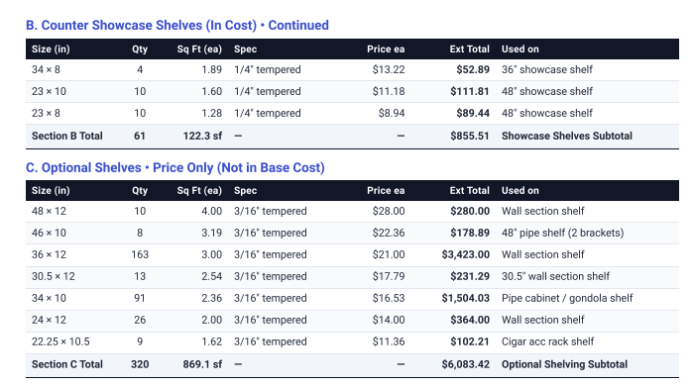Click the Showcase Shelves Subtotal text
Image resolution: width=694 pixels, height=384 pixels.
[x=566, y=136]
